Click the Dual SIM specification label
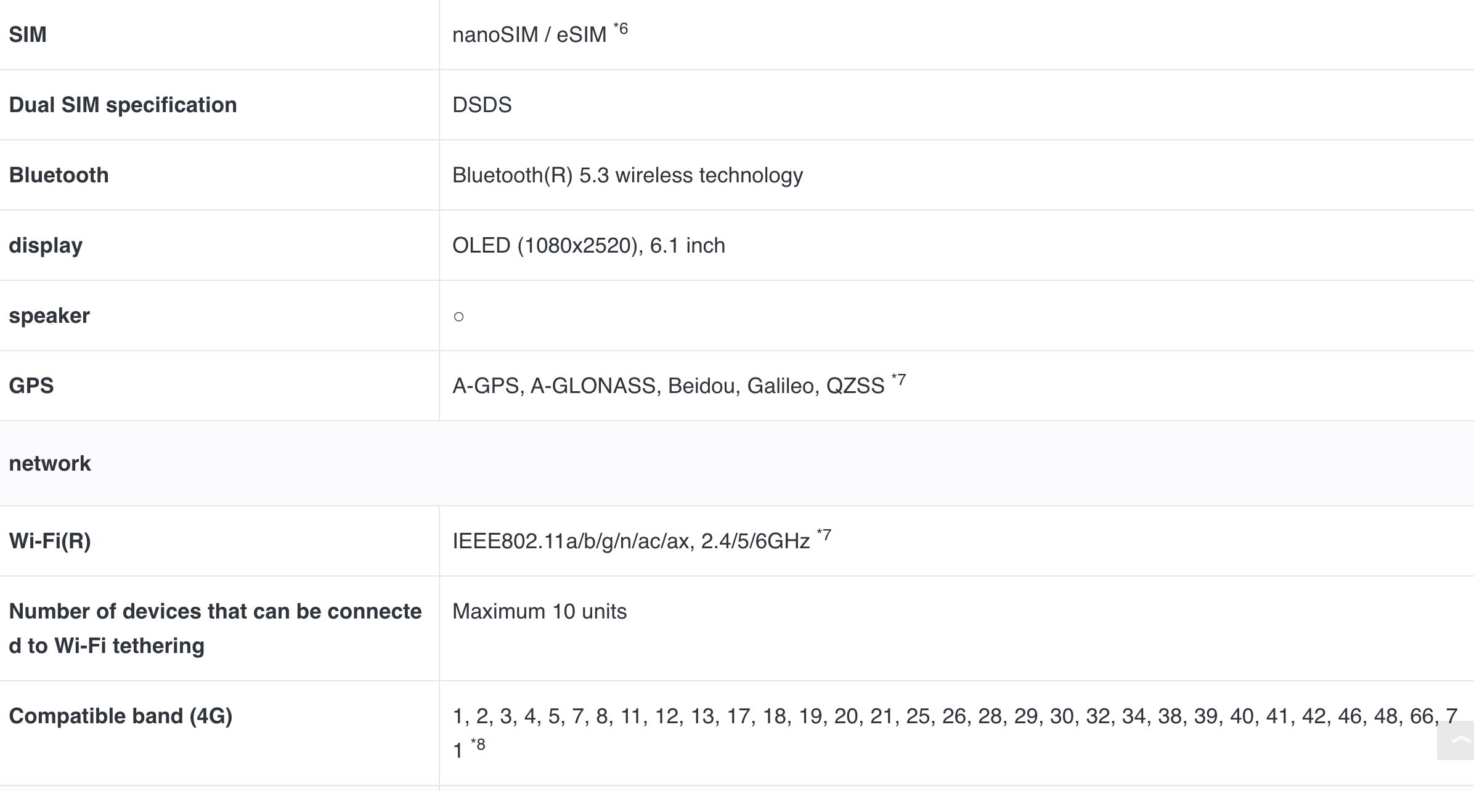This screenshot has width=1474, height=791. pos(123,105)
